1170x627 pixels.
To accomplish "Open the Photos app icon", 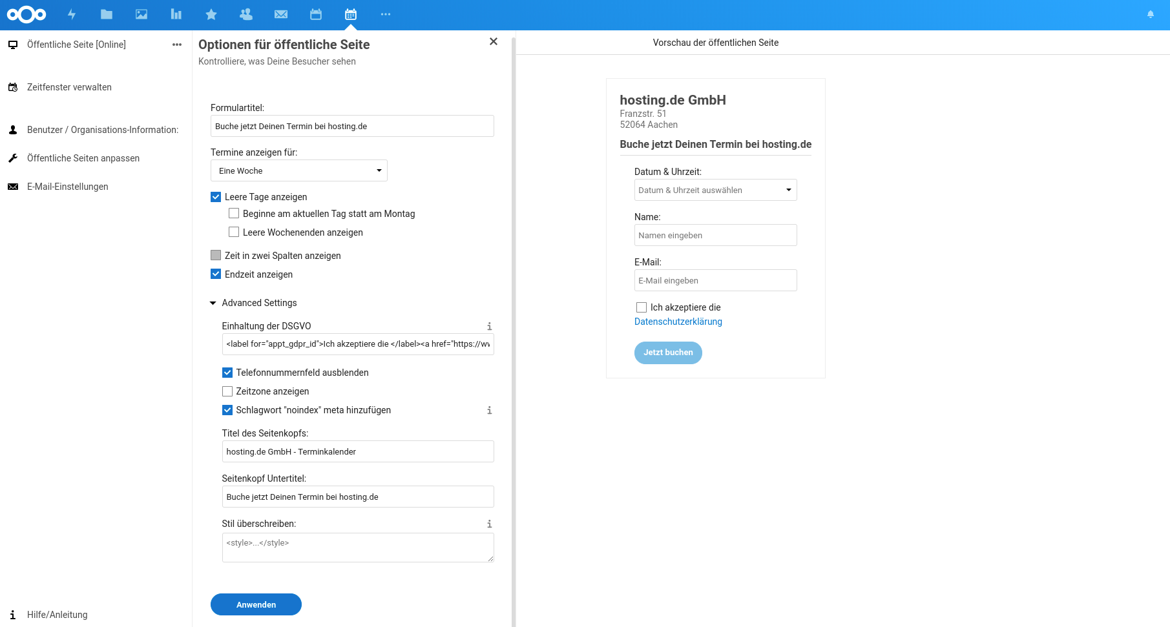I will coord(141,14).
